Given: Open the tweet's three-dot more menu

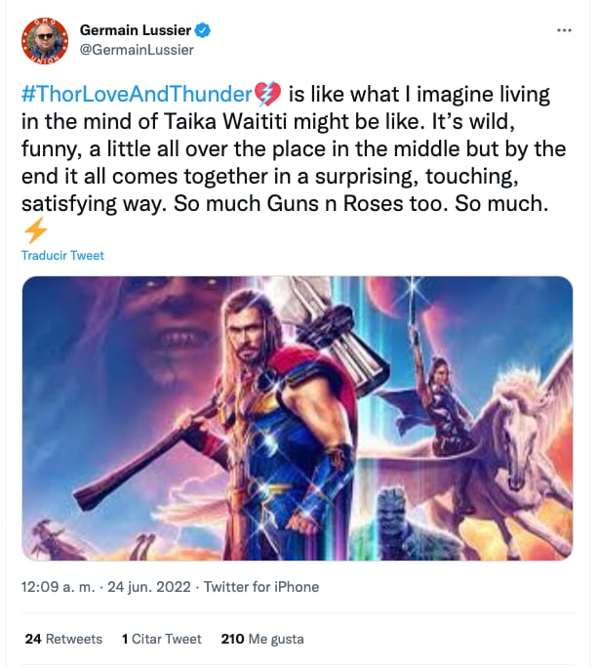Looking at the screenshot, I should (x=564, y=30).
